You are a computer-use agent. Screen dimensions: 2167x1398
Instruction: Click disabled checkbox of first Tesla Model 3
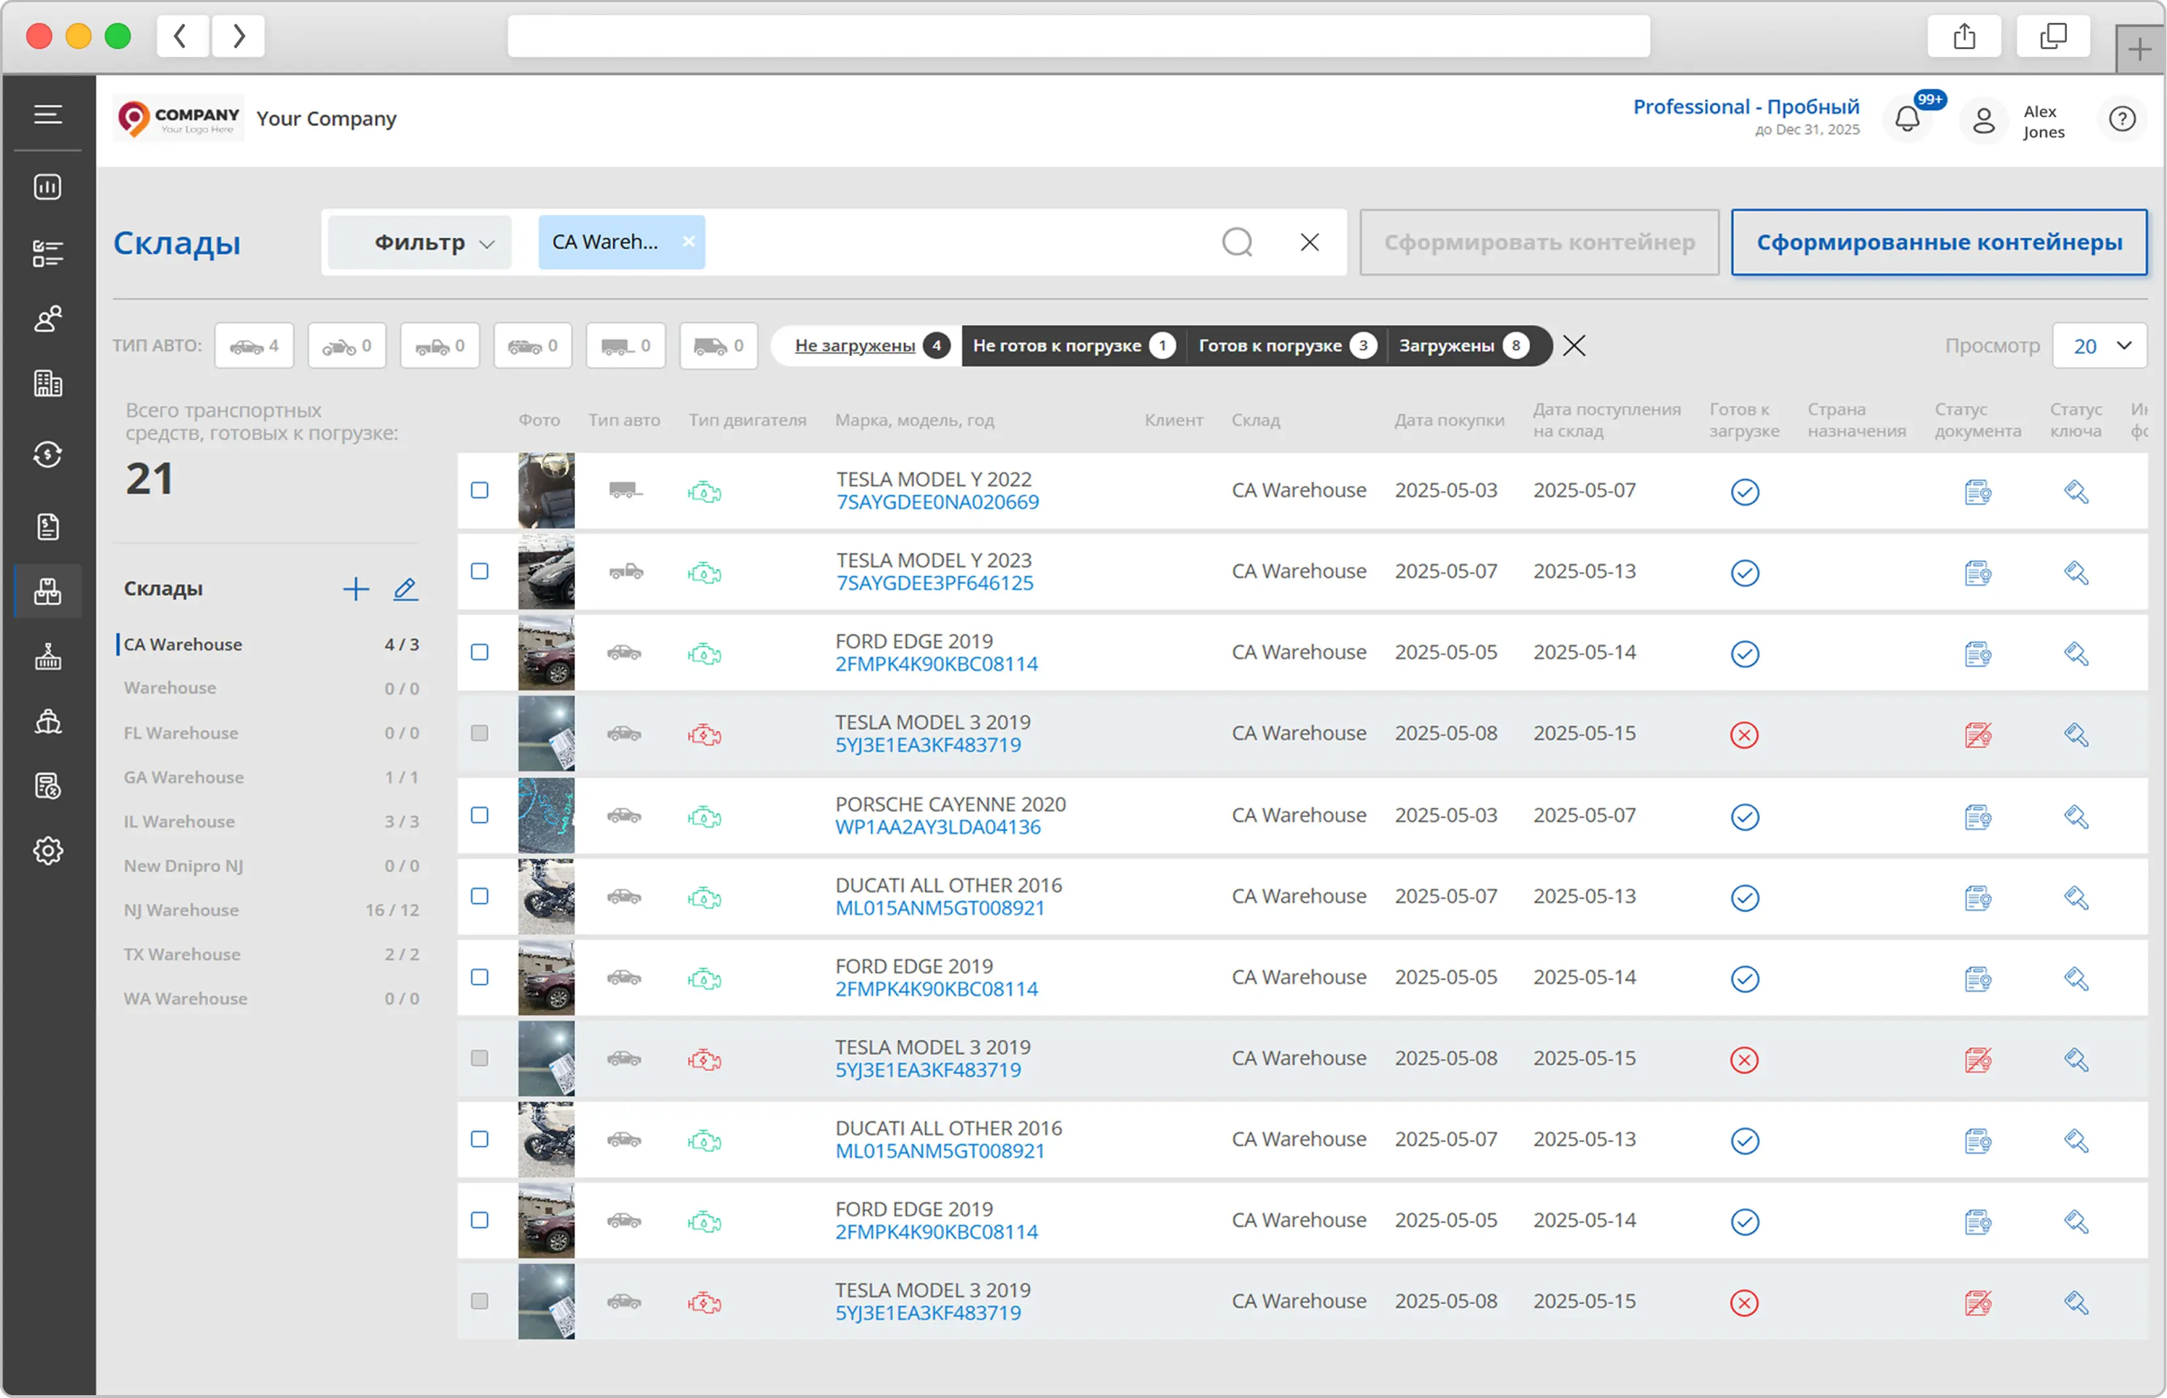click(x=479, y=734)
